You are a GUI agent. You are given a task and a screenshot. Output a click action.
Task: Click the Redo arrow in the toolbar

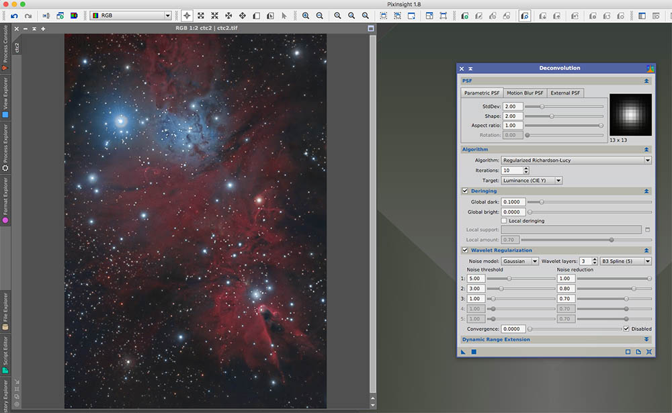pyautogui.click(x=28, y=15)
